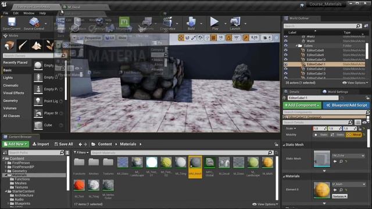This screenshot has width=372, height=209.
Task: Open rotation snap value 10° dropdown
Action: [237, 38]
